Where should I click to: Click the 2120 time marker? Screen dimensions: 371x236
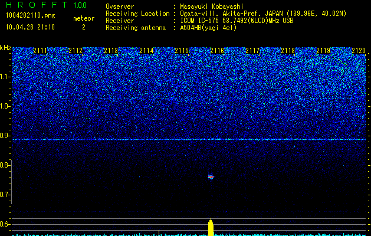(359, 51)
